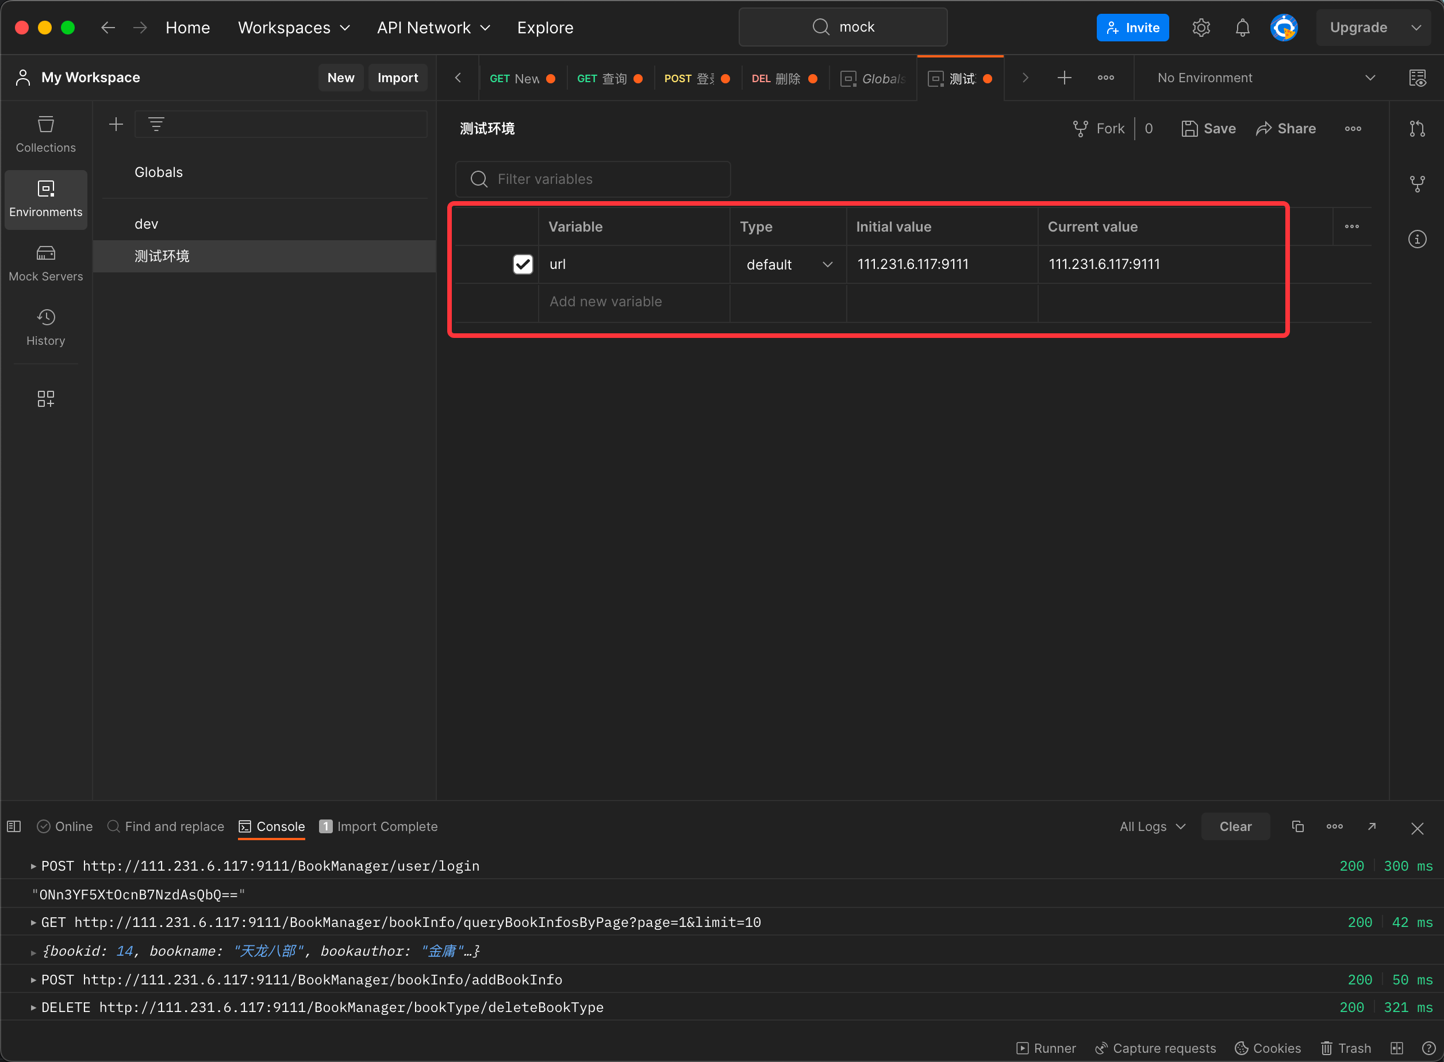Screen dimensions: 1444x1062
Task: Open the Collections sidebar panel
Action: tap(45, 134)
